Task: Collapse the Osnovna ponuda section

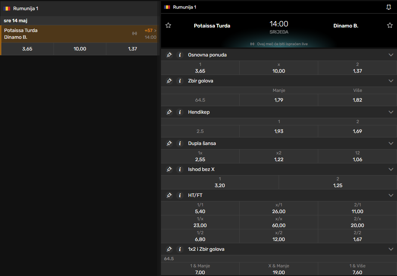Action: [x=391, y=55]
